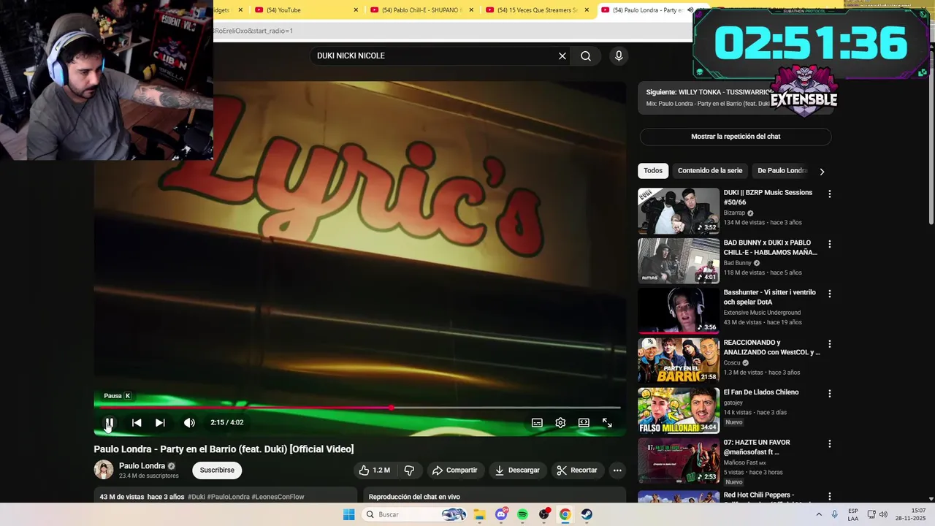This screenshot has height=526, width=935.
Task: Click Paulo Londra channel avatar
Action: coord(104,470)
